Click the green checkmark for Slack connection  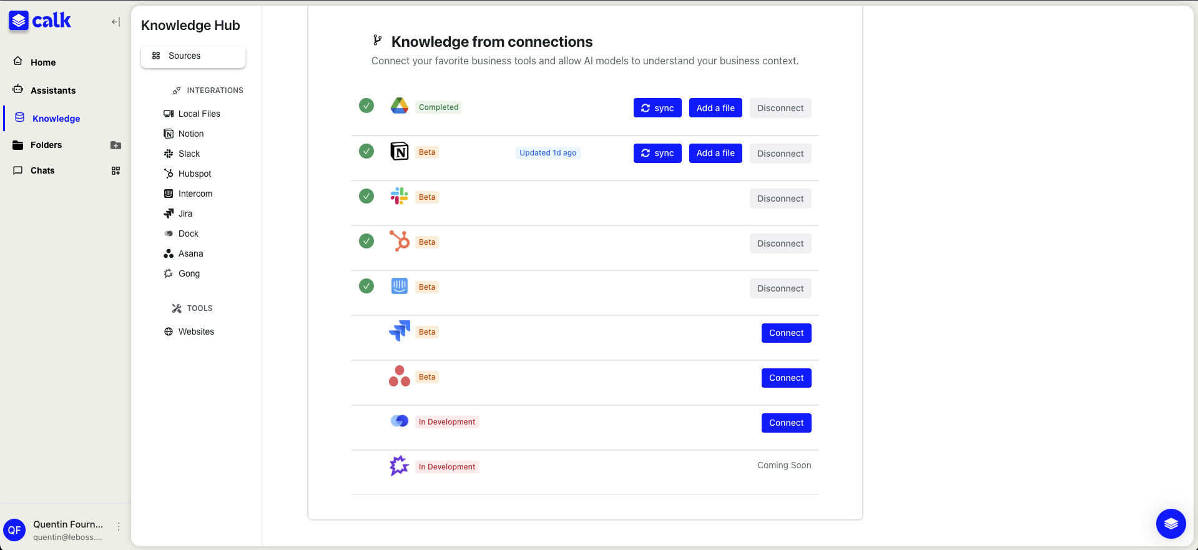pyautogui.click(x=366, y=196)
